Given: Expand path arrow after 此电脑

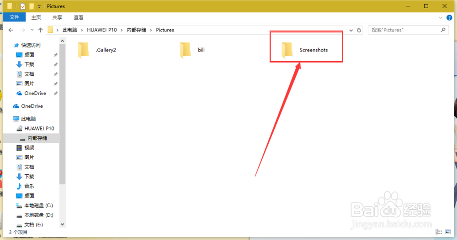Looking at the screenshot, I should [82, 30].
